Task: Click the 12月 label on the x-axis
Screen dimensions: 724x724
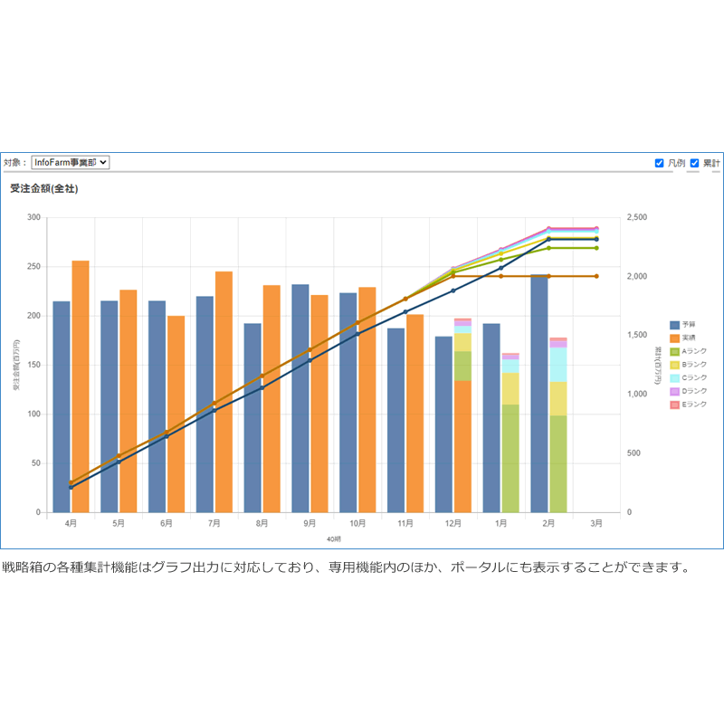Action: (453, 523)
